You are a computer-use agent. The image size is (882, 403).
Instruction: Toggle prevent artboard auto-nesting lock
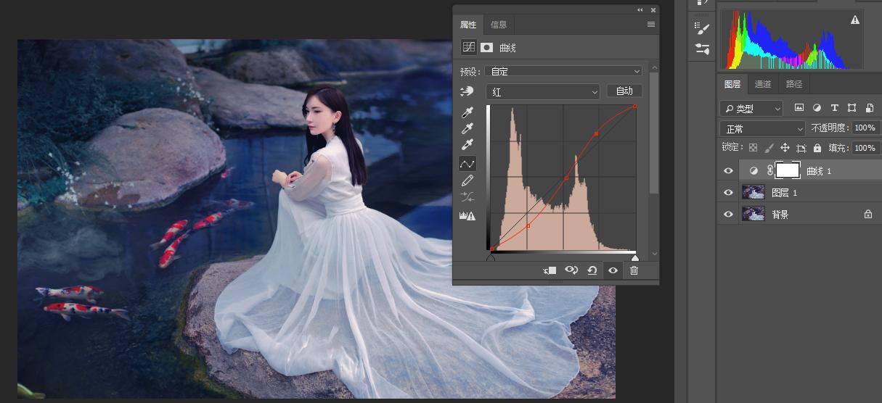click(801, 148)
